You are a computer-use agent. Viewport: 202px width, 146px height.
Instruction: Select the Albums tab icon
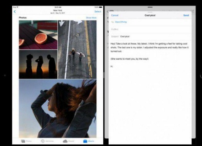(x=85, y=141)
